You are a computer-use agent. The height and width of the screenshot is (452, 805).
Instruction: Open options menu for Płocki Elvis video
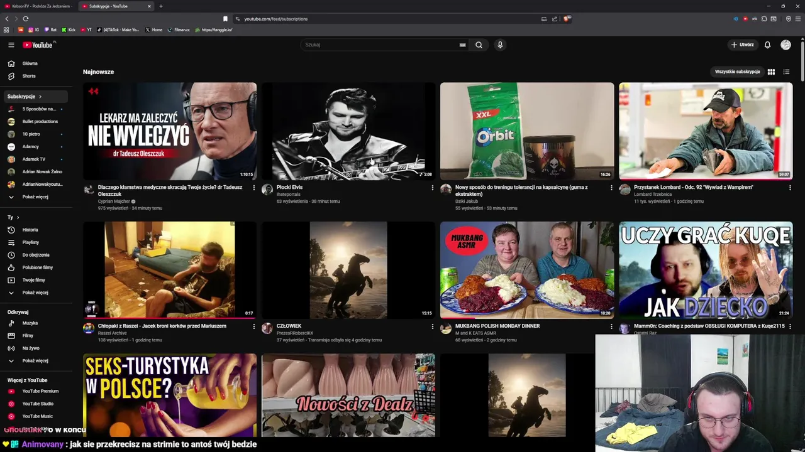pos(432,188)
